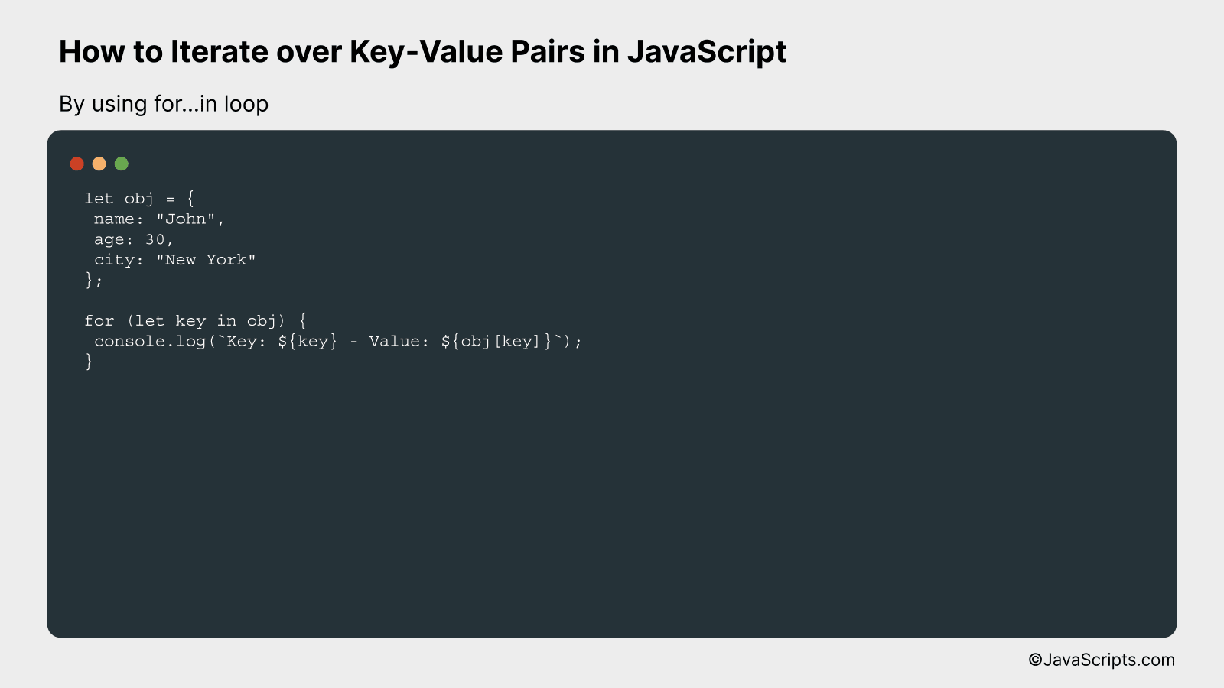Click the green maximize dot in code window
Image resolution: width=1224 pixels, height=688 pixels.
click(x=122, y=164)
